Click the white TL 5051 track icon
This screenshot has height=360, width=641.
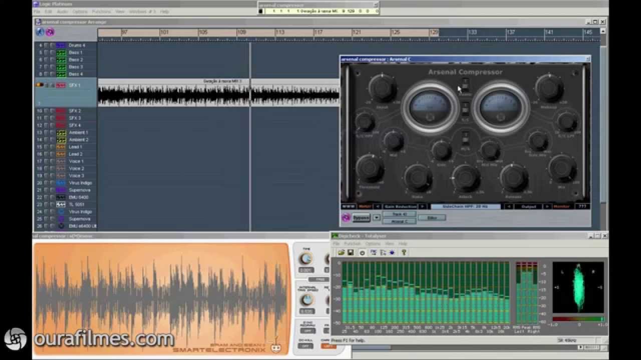pyautogui.click(x=61, y=204)
